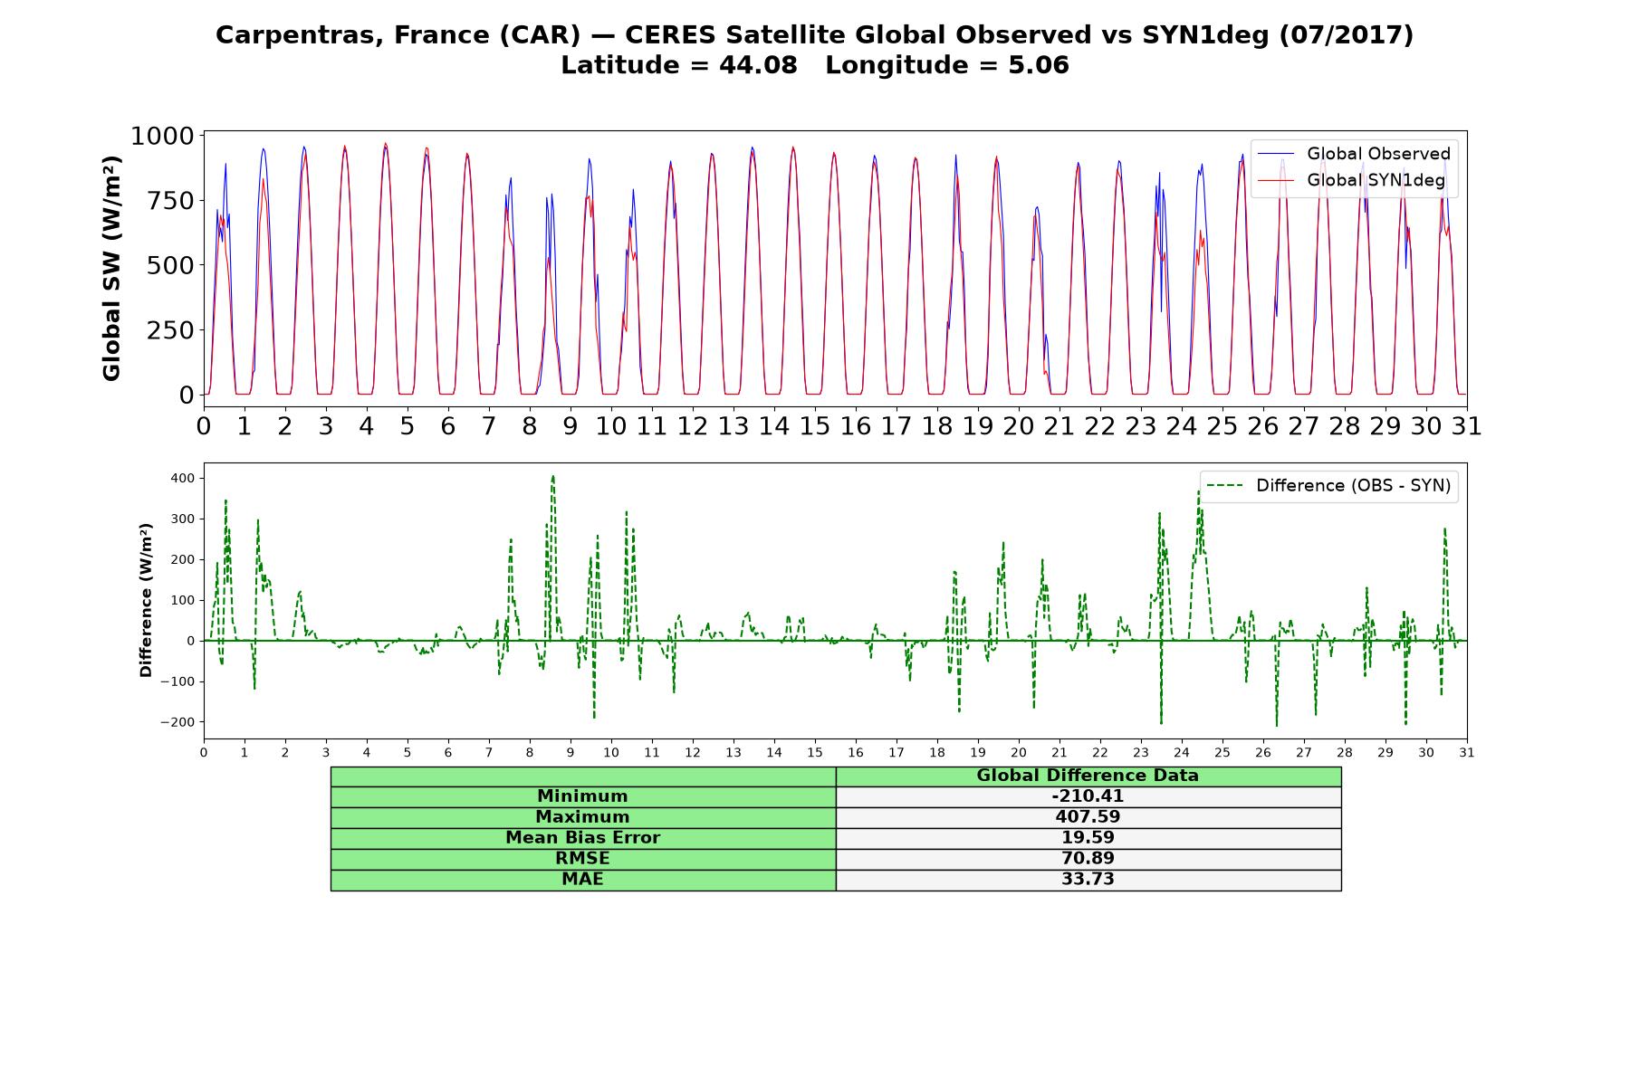Click the Latitude and Longitude subtitle text
Image resolution: width=1630 pixels, height=1086 pixels.
[x=815, y=66]
